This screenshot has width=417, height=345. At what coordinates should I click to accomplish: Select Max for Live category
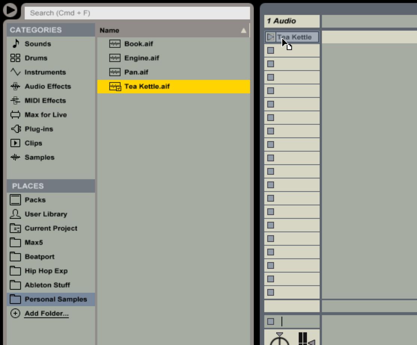pyautogui.click(x=51, y=115)
